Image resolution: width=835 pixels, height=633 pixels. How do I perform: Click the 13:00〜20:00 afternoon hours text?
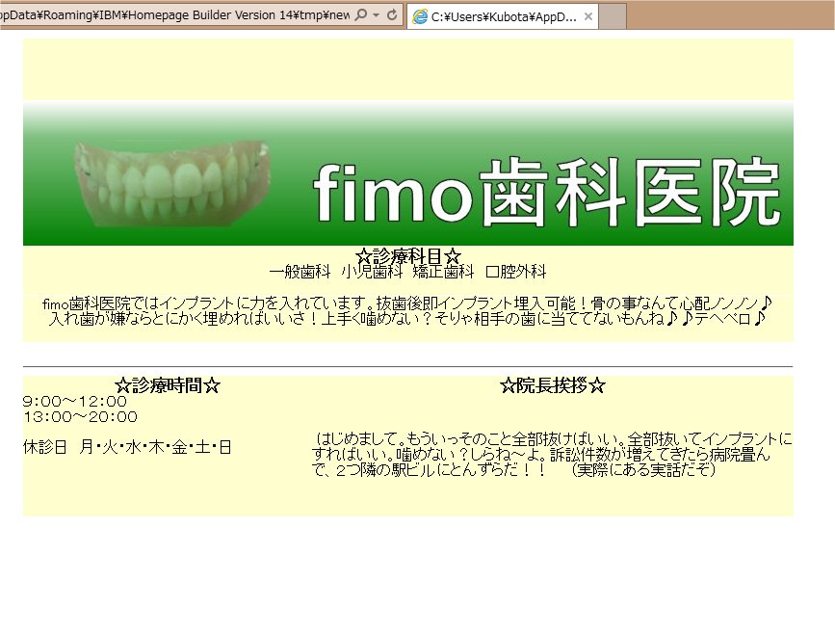point(80,417)
